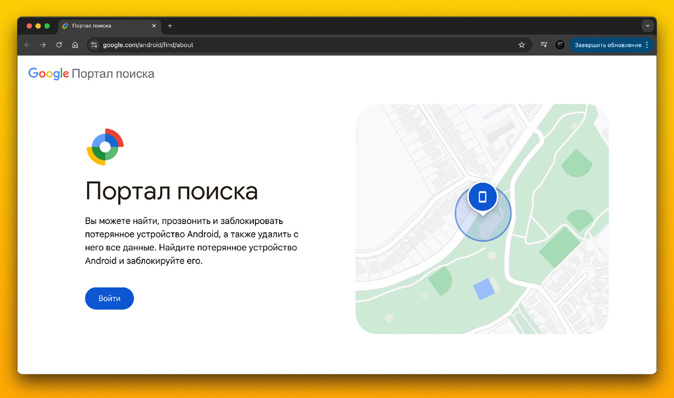The width and height of the screenshot is (674, 398).
Task: Bookmark this page with the star icon
Action: (521, 45)
